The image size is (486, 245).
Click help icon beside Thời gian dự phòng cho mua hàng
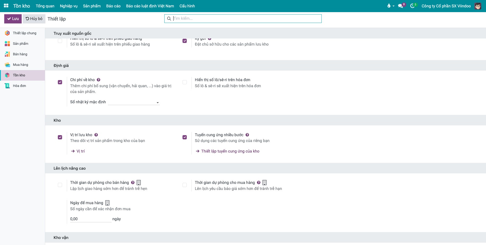(259, 183)
